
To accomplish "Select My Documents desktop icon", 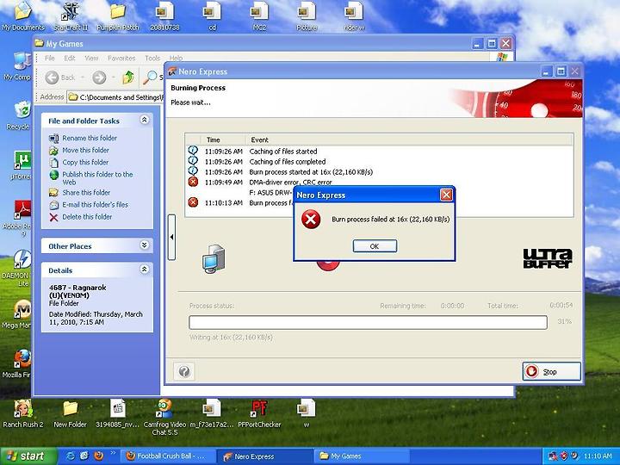I will (x=23, y=16).
